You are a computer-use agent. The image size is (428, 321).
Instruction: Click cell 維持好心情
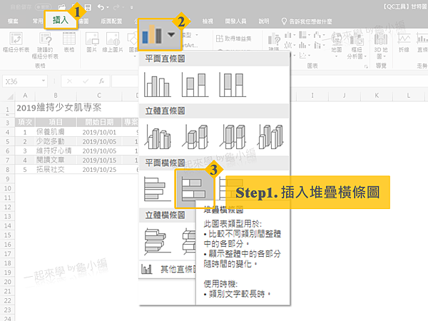coord(56,151)
